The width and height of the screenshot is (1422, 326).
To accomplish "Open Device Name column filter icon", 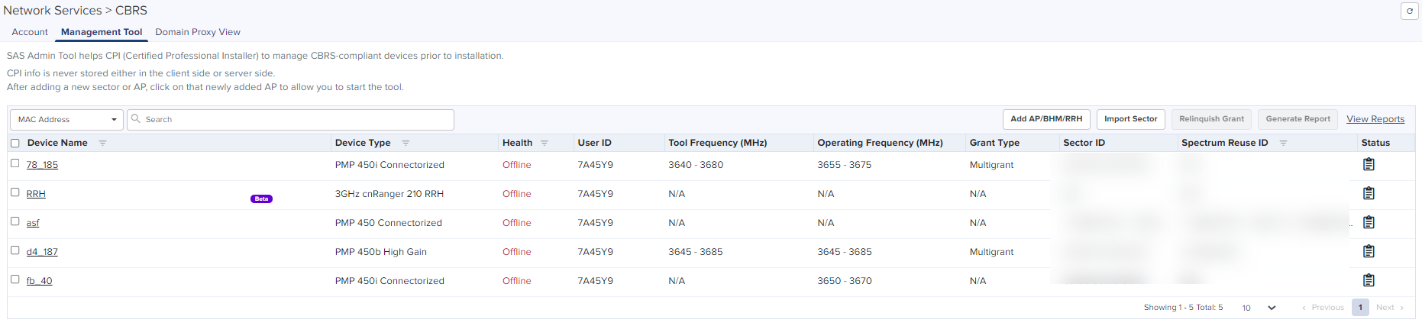I will 102,143.
